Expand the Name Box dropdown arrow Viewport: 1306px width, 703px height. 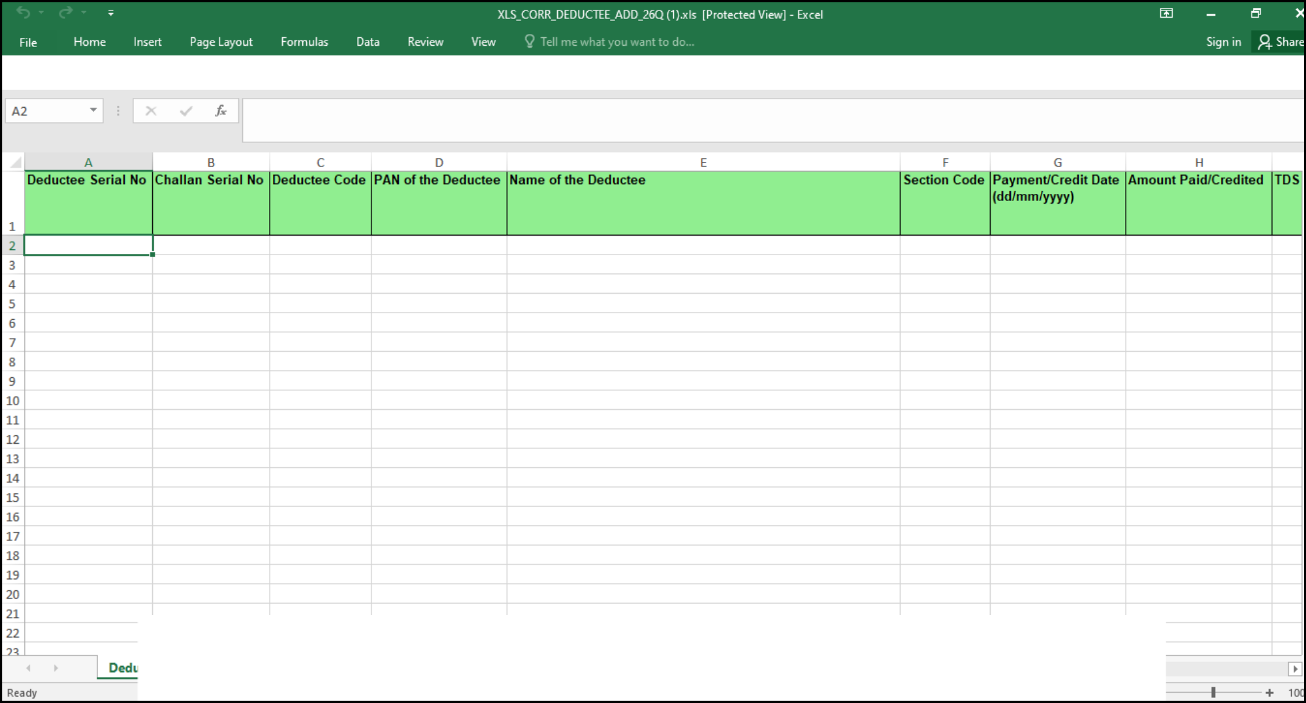pos(93,110)
